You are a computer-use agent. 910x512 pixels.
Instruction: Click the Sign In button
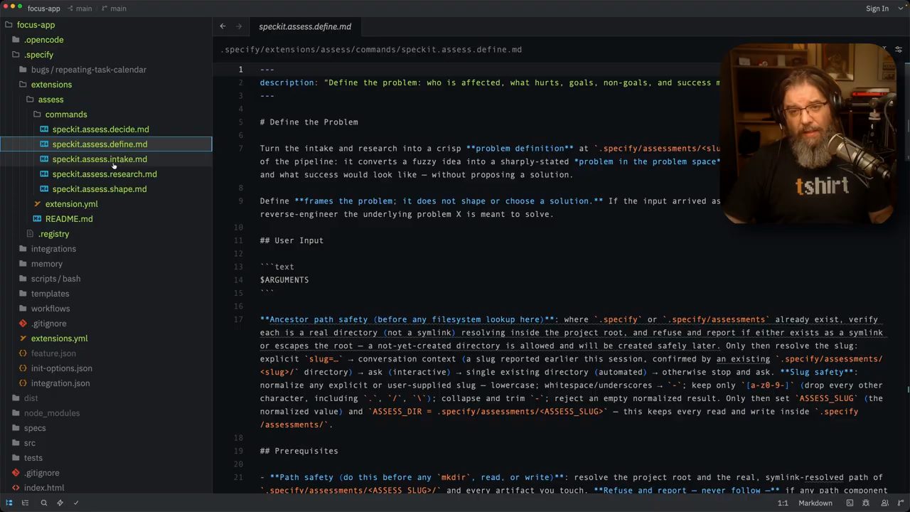click(x=877, y=9)
